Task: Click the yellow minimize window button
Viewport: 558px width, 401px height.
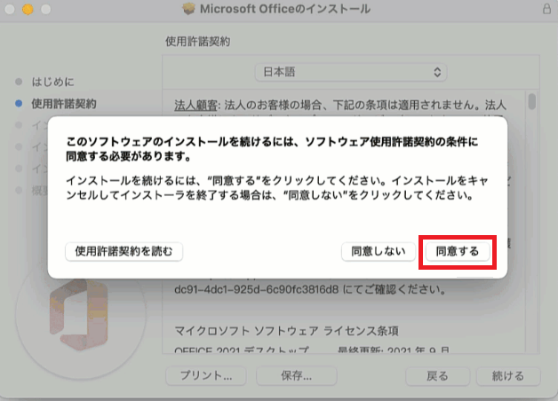Action: 28,9
